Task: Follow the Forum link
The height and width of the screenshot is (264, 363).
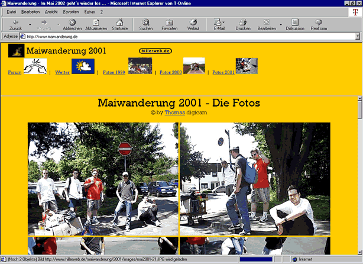Action: pyautogui.click(x=15, y=72)
